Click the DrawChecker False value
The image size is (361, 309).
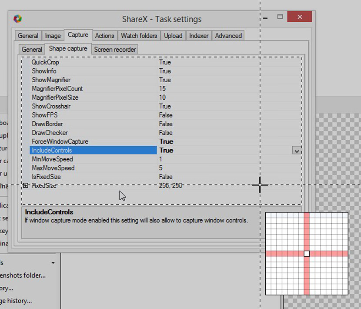tap(166, 133)
